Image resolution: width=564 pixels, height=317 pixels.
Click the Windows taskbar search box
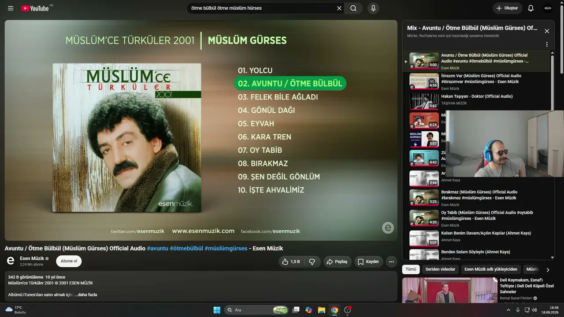[x=257, y=310]
